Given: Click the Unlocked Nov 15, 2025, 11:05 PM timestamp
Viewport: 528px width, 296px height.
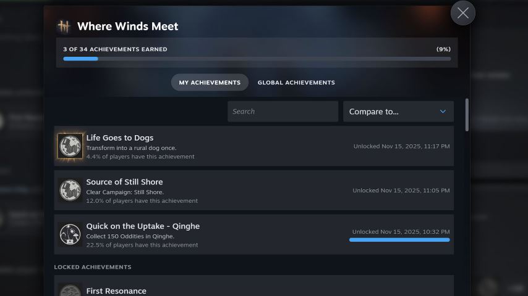Looking at the screenshot, I should tap(401, 190).
